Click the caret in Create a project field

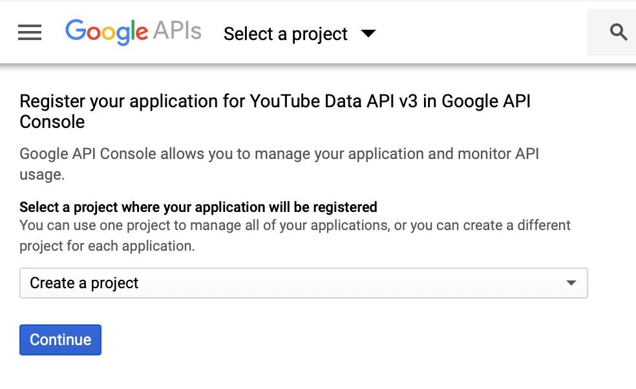pyautogui.click(x=571, y=283)
